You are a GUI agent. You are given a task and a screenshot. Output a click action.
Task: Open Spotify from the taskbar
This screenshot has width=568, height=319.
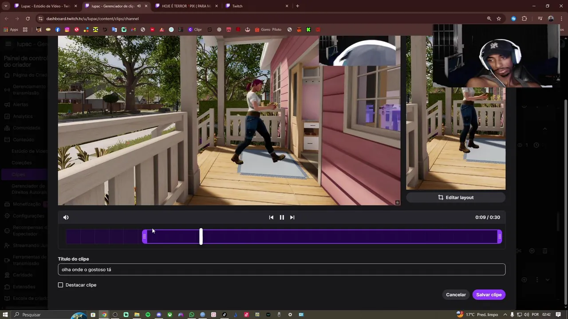[x=148, y=315]
